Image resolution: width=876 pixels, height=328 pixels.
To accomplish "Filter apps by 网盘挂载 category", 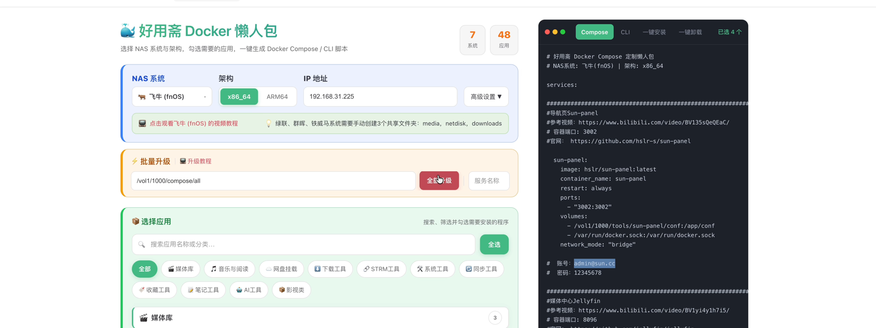I will pos(281,269).
